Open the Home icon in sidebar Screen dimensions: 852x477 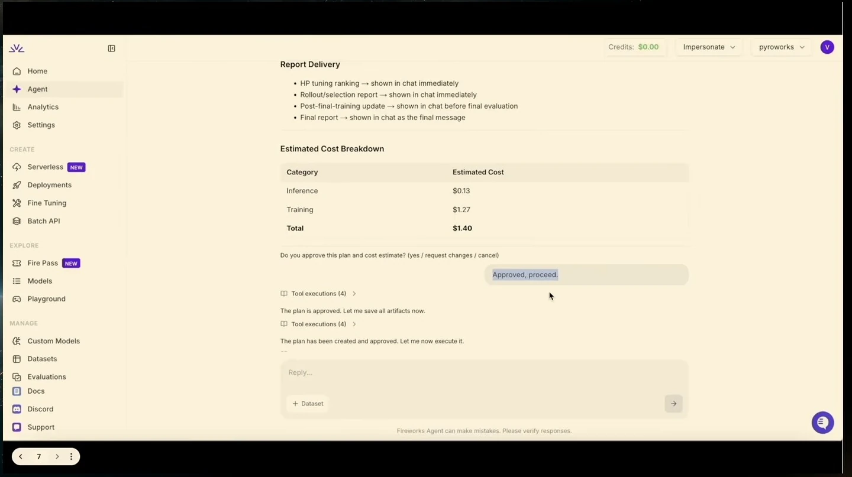point(17,71)
